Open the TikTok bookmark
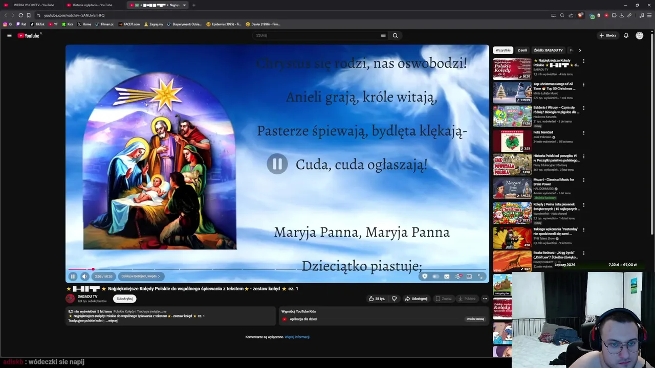Image resolution: width=655 pixels, height=368 pixels. (37, 24)
